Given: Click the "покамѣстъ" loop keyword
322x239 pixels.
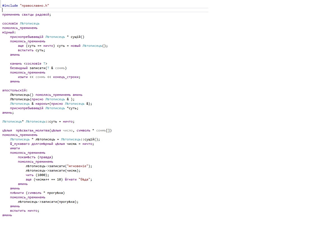Looking at the screenshot, I should coord(27,157).
